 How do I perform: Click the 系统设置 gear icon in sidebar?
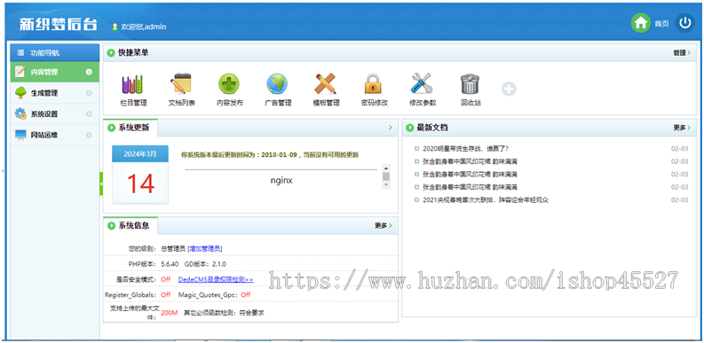click(x=20, y=113)
